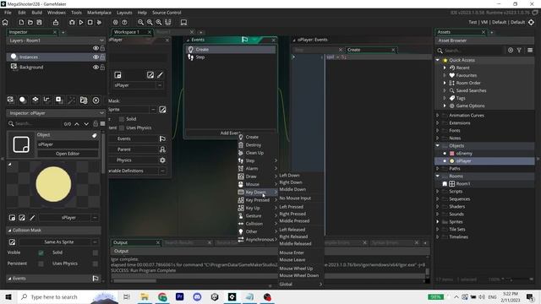Clean the build with the brush icon
The image size is (541, 304).
point(99,23)
